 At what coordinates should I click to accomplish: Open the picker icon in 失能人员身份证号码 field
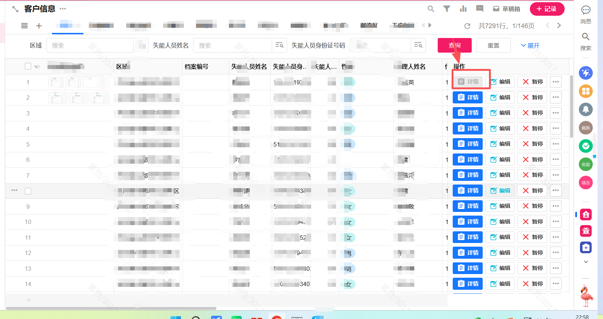pos(418,45)
